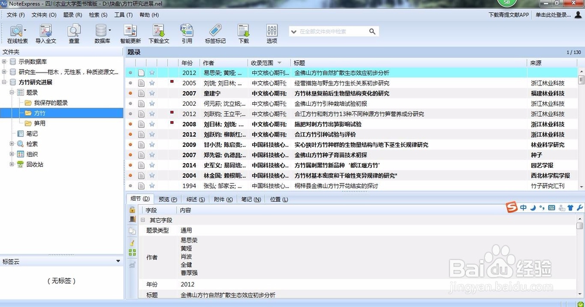Open the 检索 (S) menu
This screenshot has width=585, height=307.
pos(98,15)
